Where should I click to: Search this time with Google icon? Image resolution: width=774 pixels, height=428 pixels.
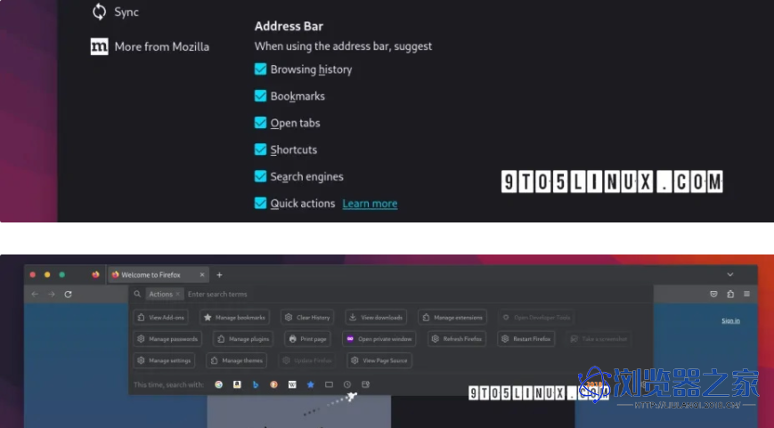click(x=219, y=384)
